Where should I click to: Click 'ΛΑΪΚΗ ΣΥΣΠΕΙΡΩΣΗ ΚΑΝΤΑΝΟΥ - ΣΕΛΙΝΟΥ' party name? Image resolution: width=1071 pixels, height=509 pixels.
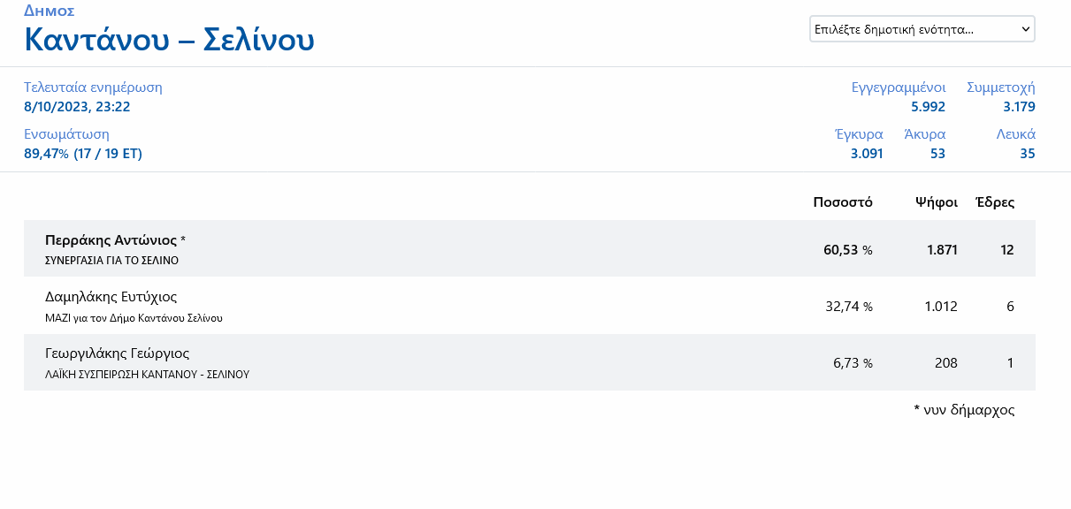[x=147, y=374]
